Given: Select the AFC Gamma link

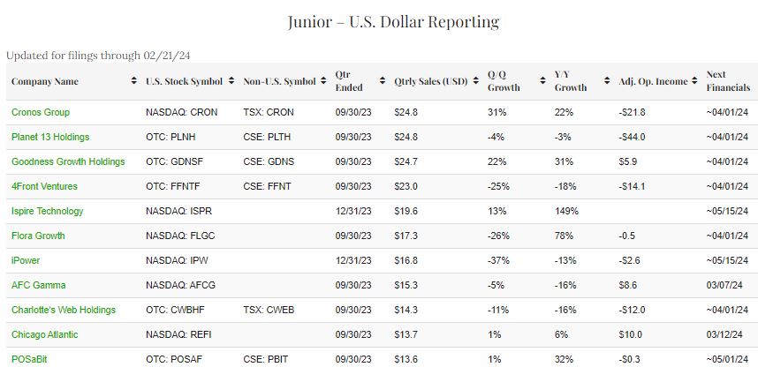Looking at the screenshot, I should tap(39, 286).
